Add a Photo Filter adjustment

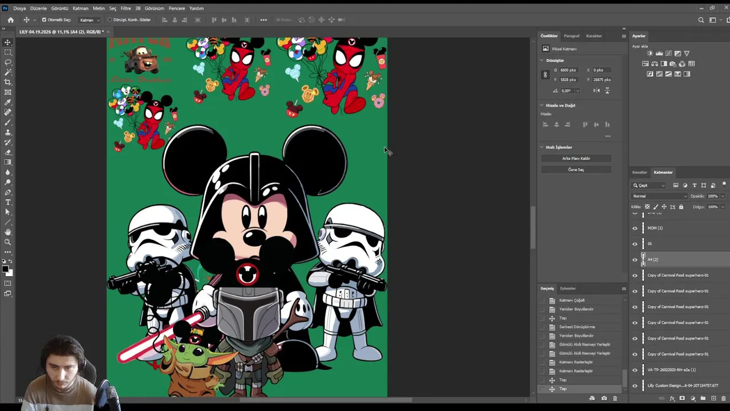click(673, 63)
